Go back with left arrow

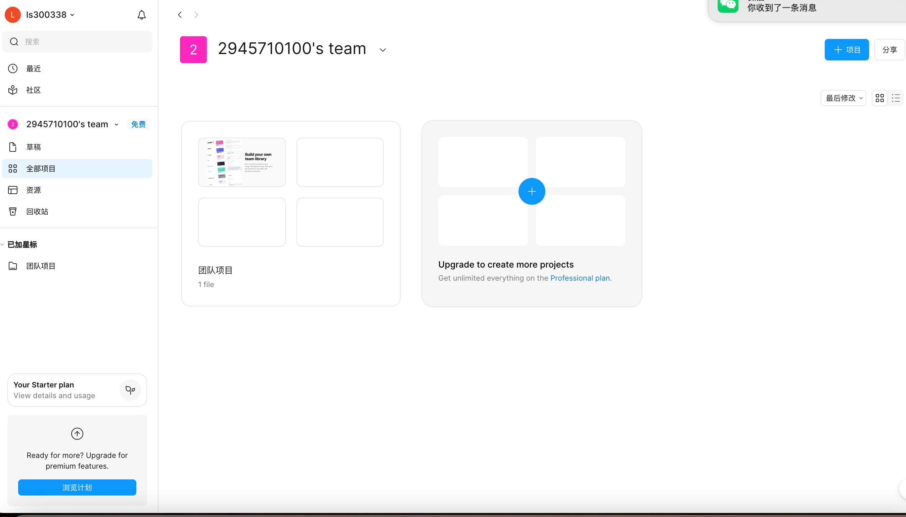pos(180,14)
